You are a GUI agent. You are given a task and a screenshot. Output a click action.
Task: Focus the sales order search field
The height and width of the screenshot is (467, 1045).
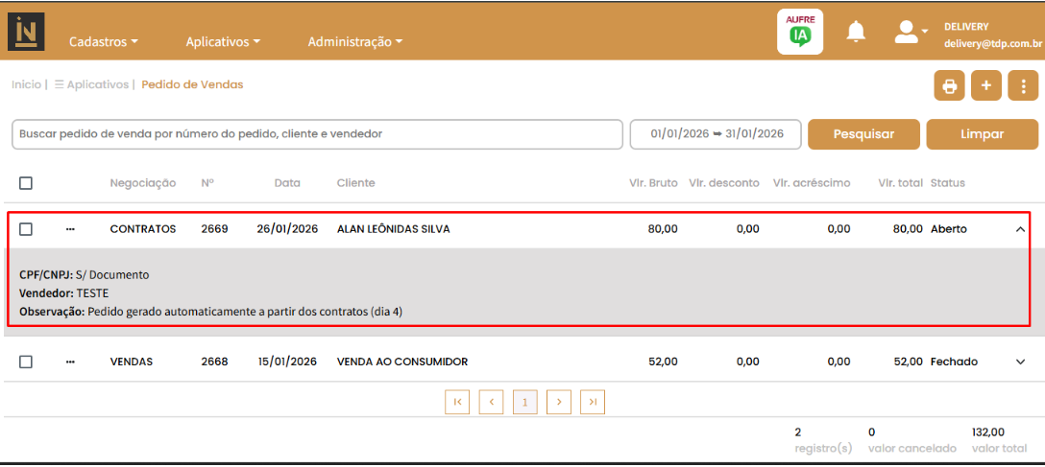click(x=317, y=134)
